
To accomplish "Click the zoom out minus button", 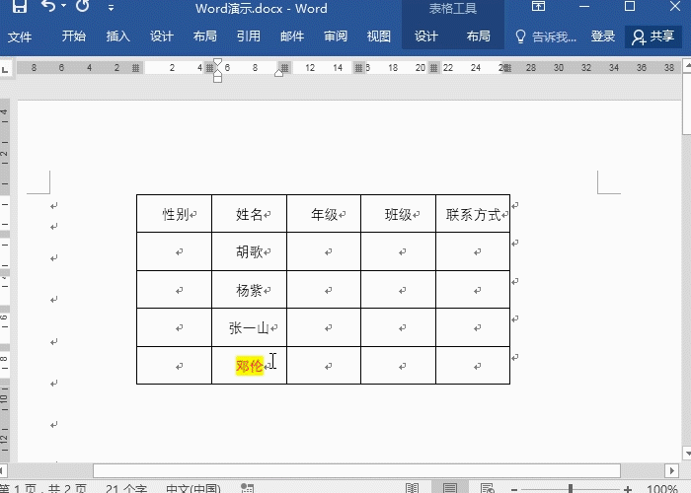I will point(514,489).
